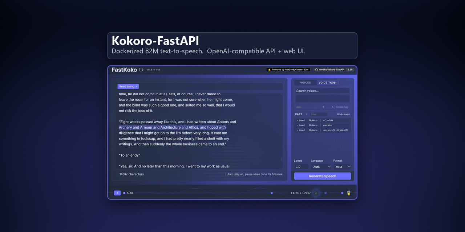
Task: Open Options for am_onyx(1)+bf_alice(1)
Action: coord(313,130)
